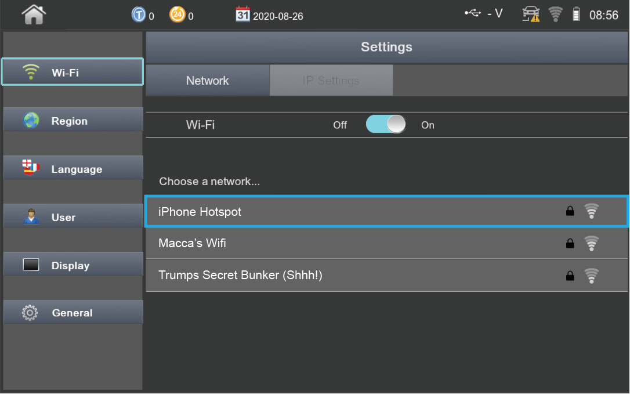The width and height of the screenshot is (630, 394).
Task: Open the Language settings
Action: (73, 168)
